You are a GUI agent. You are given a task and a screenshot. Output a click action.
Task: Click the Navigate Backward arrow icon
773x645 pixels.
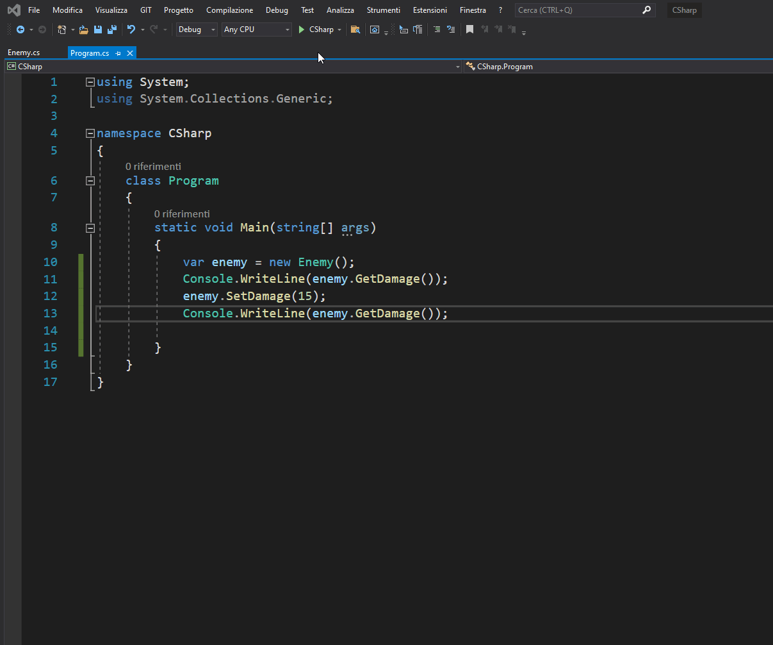tap(20, 29)
